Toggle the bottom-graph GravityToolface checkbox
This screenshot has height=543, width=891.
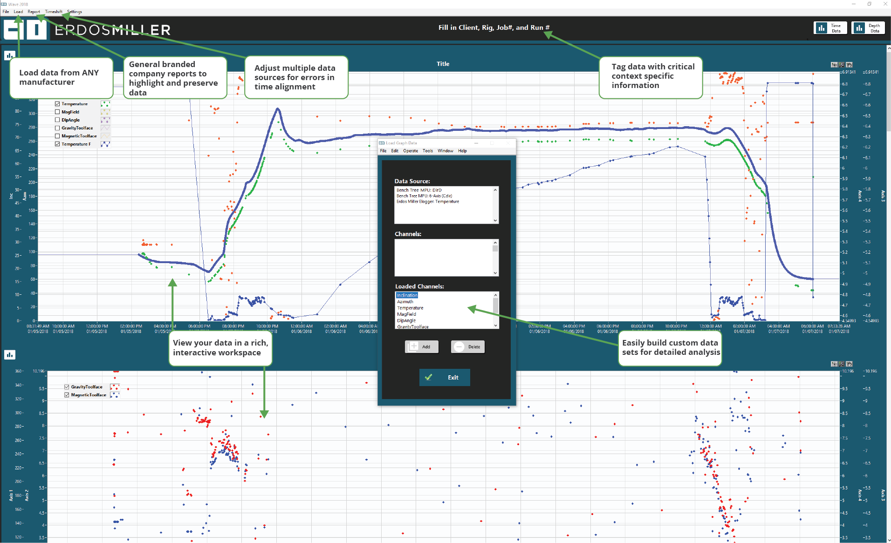pos(67,387)
